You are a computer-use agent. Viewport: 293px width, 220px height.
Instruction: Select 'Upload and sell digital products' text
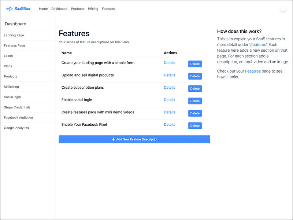(x=88, y=75)
